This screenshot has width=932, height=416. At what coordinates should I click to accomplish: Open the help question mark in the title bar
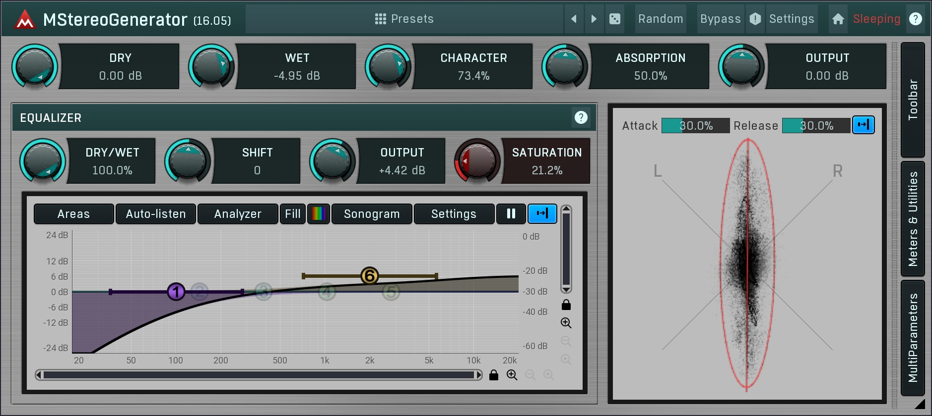coord(916,19)
